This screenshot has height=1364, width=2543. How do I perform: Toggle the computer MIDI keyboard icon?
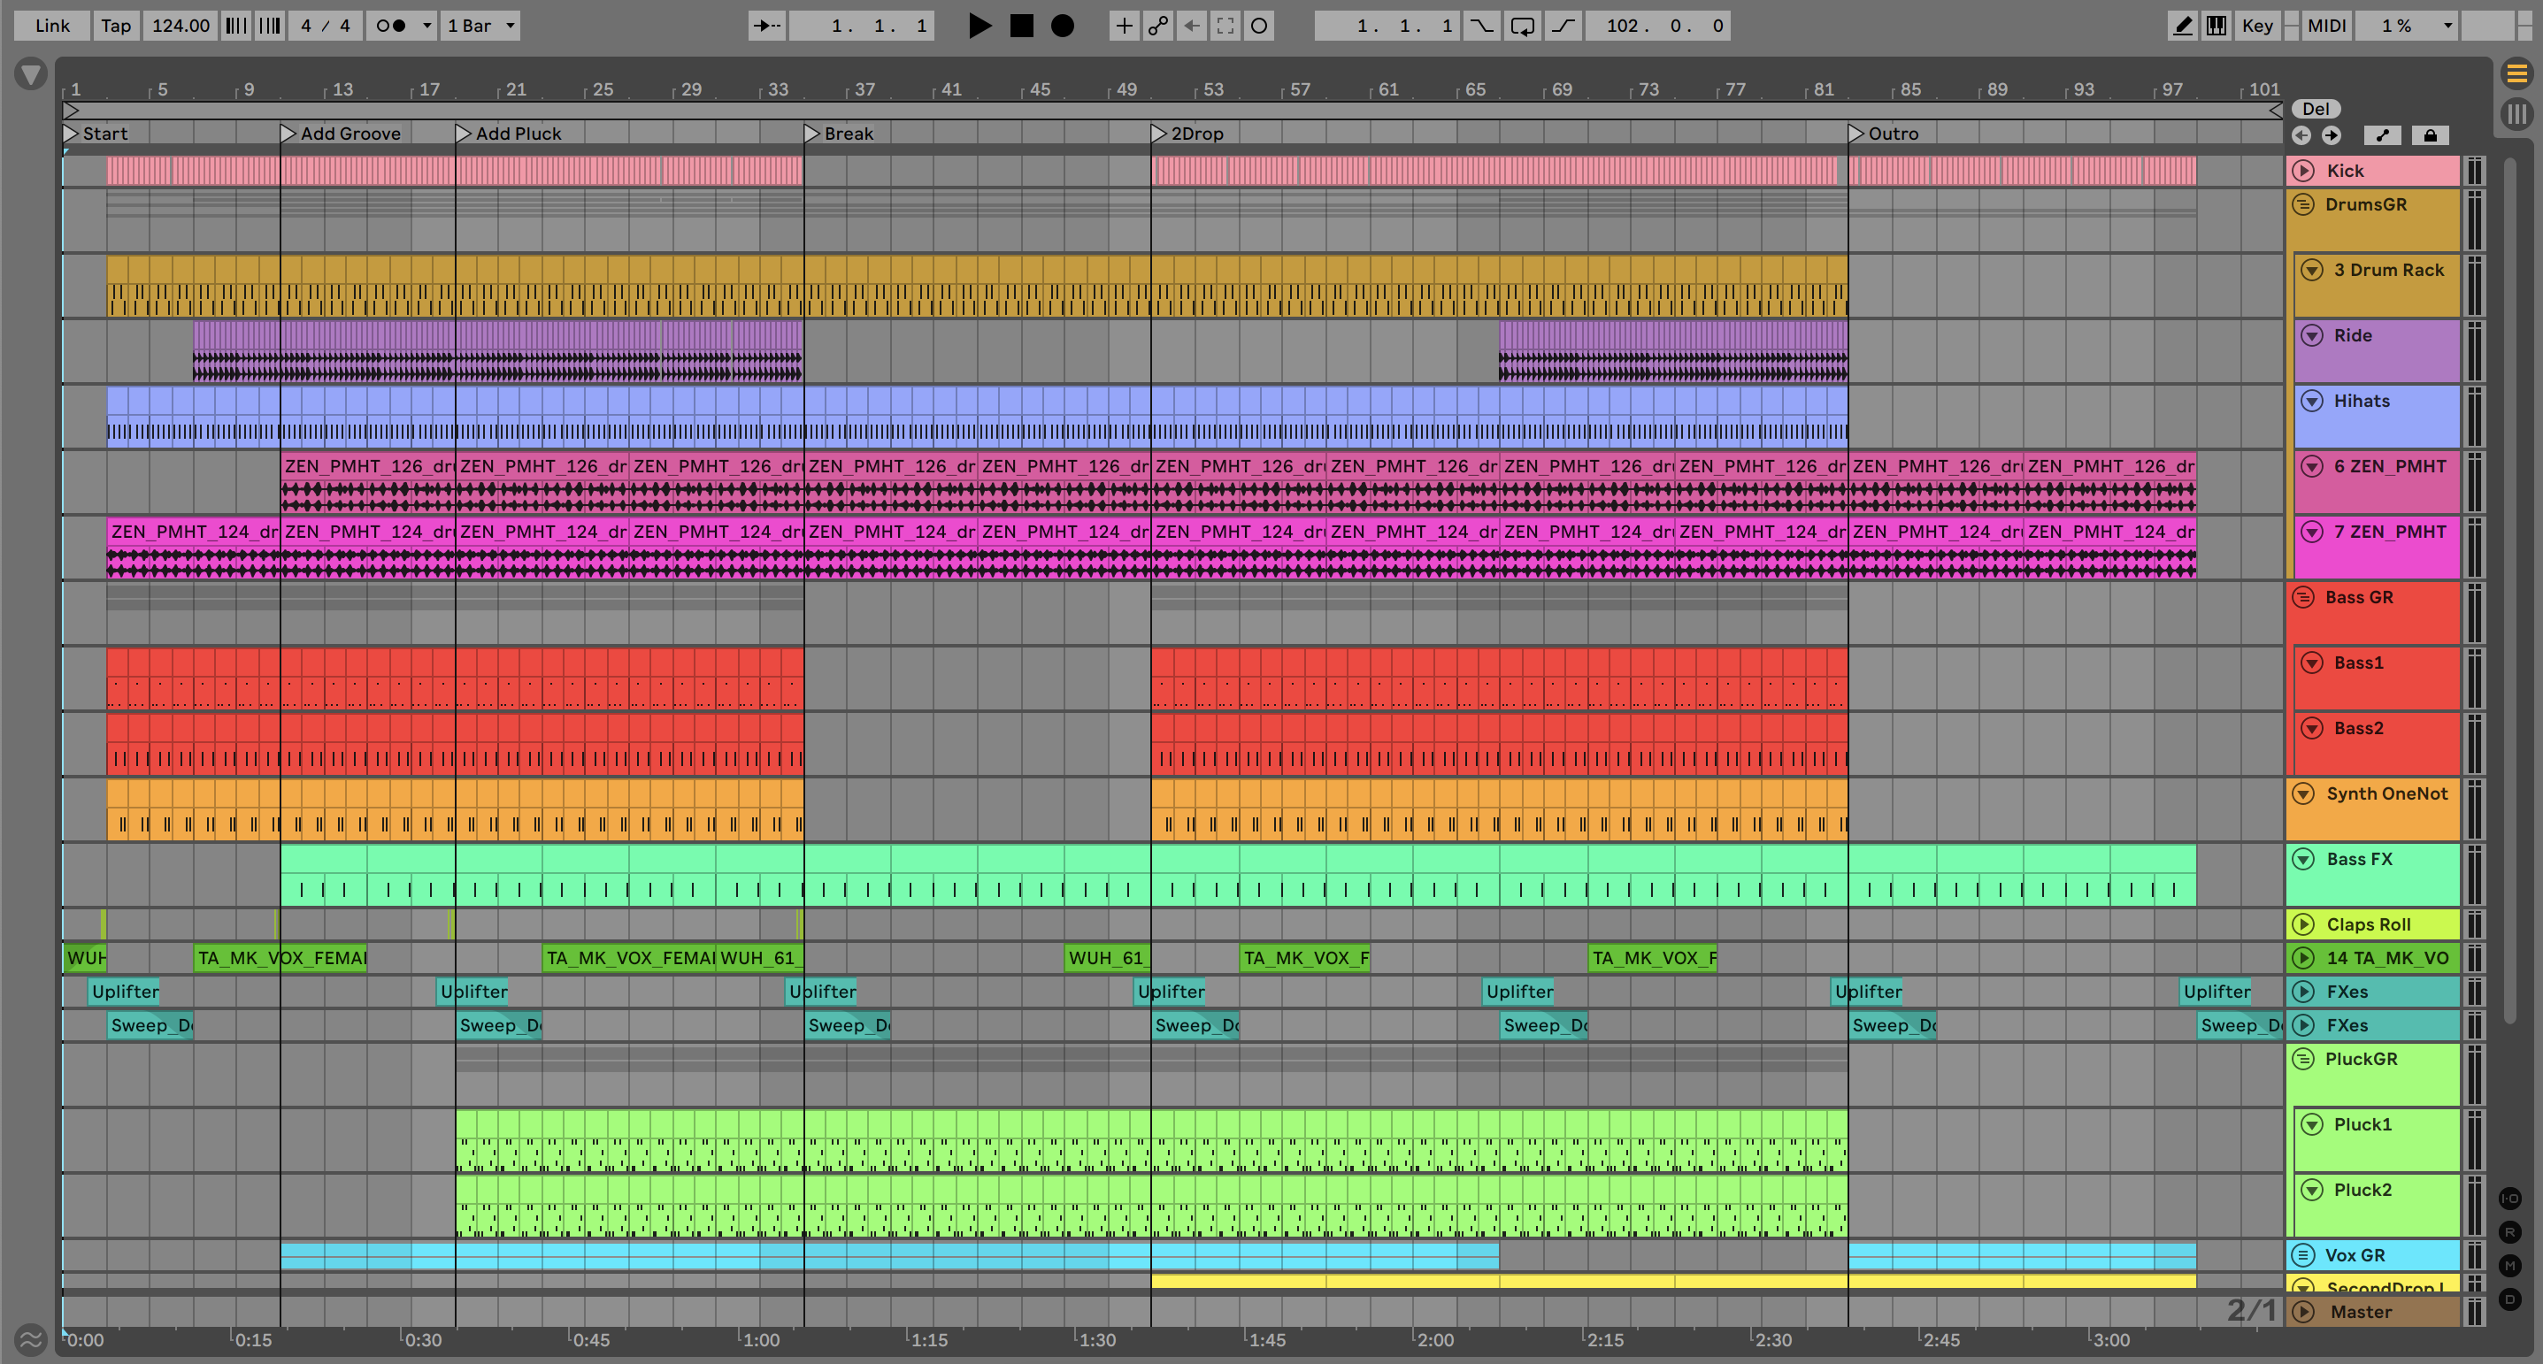click(x=2216, y=26)
